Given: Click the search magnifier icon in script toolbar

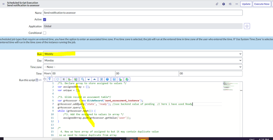Looking at the screenshot, I should tap(82, 79).
